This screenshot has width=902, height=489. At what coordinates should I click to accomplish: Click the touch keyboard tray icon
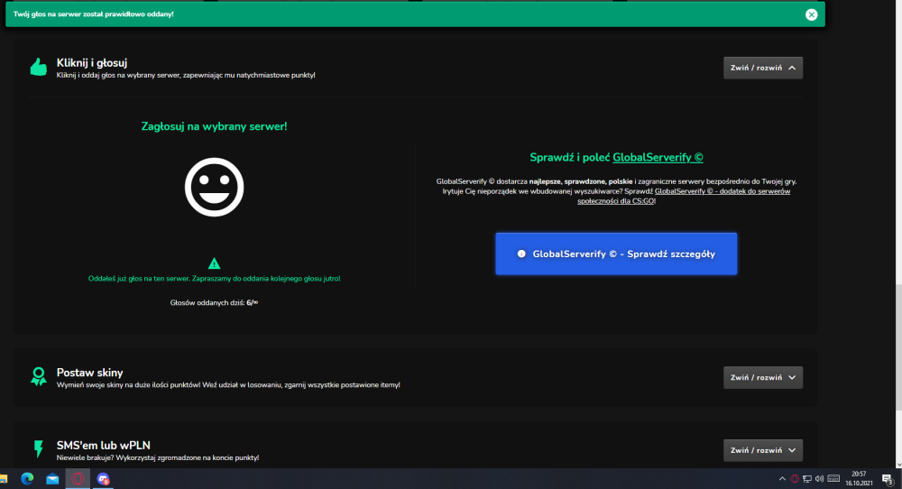click(833, 479)
